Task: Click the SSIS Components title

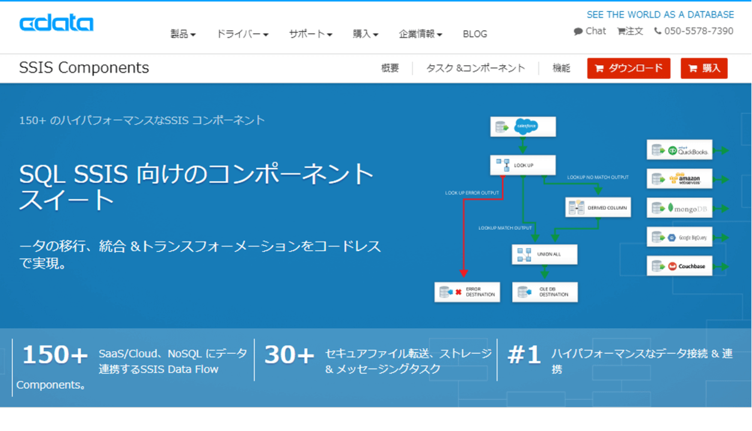Action: 84,68
